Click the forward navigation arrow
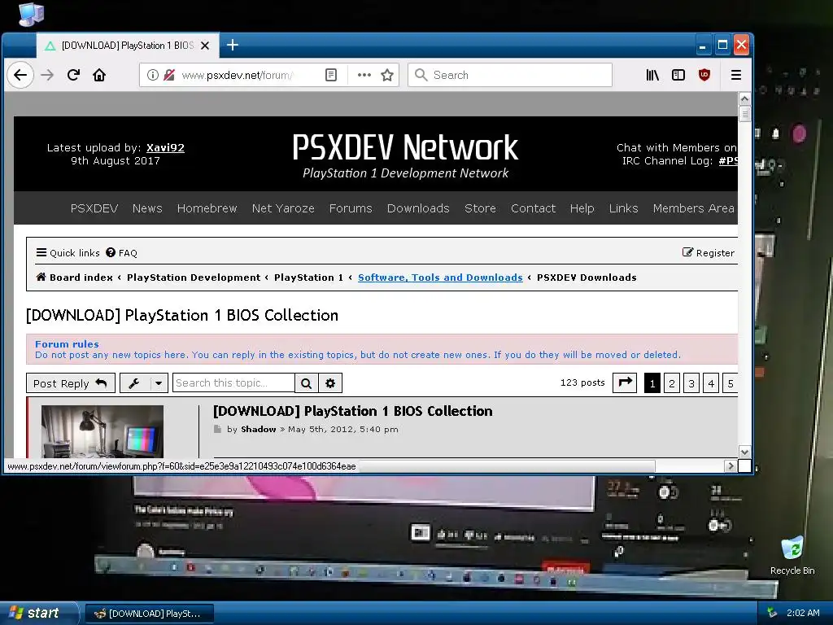 pos(47,75)
